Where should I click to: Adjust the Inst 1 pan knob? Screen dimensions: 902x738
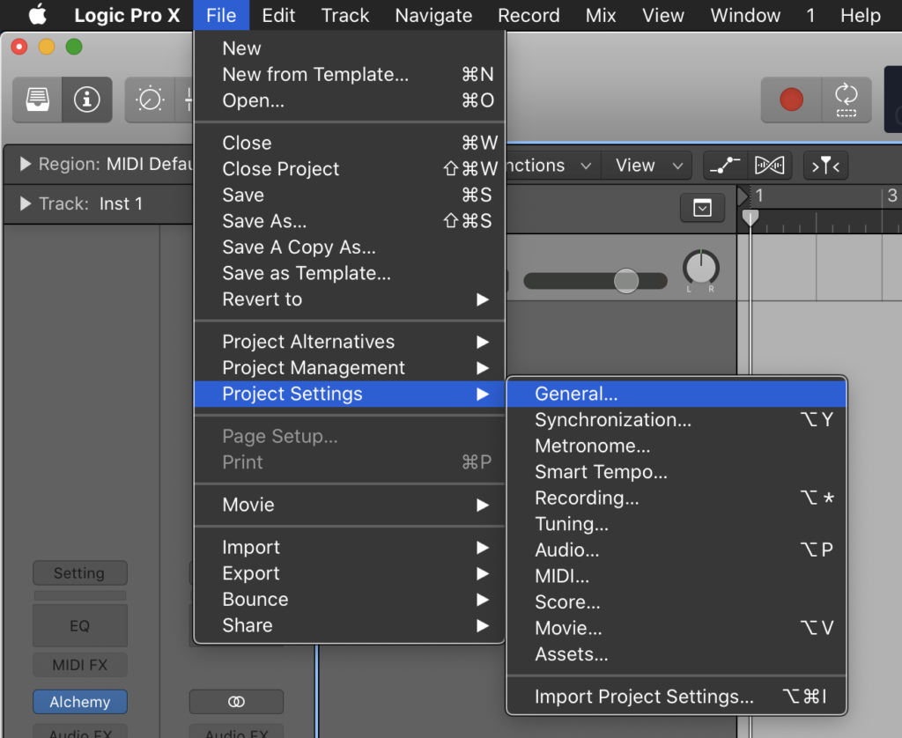[700, 268]
